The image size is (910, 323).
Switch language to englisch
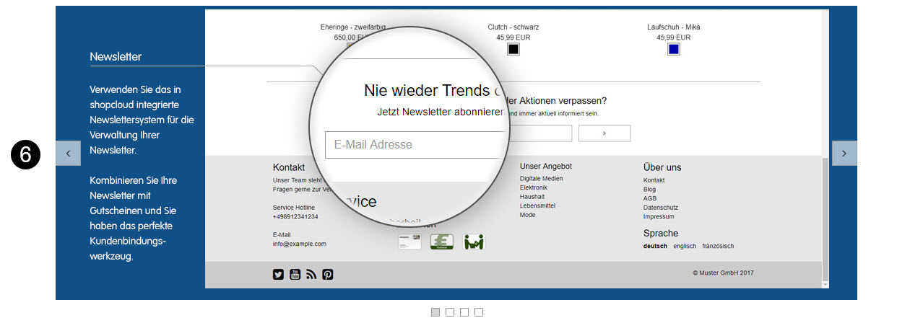(x=685, y=247)
